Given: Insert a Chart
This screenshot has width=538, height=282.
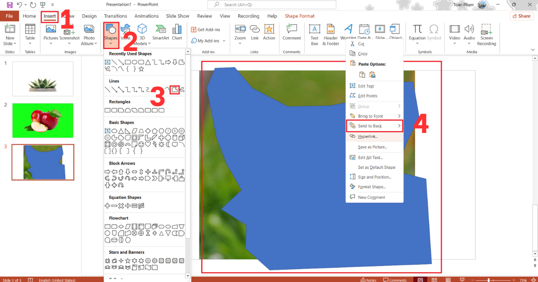Looking at the screenshot, I should click(177, 33).
